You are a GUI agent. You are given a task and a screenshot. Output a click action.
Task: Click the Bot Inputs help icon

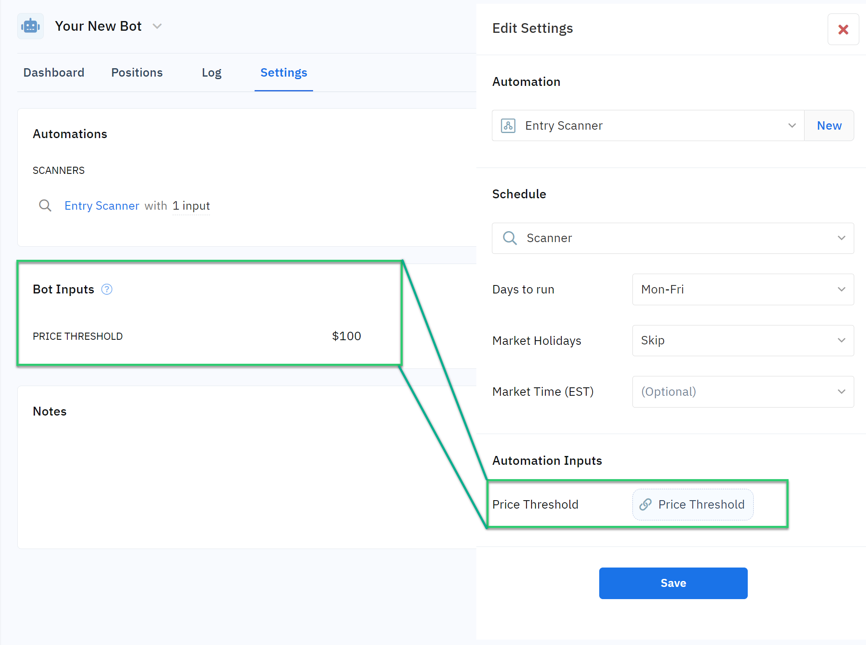[x=107, y=289]
